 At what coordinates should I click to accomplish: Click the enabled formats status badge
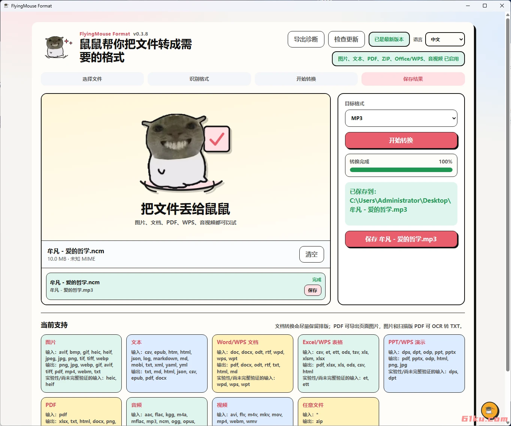[398, 59]
